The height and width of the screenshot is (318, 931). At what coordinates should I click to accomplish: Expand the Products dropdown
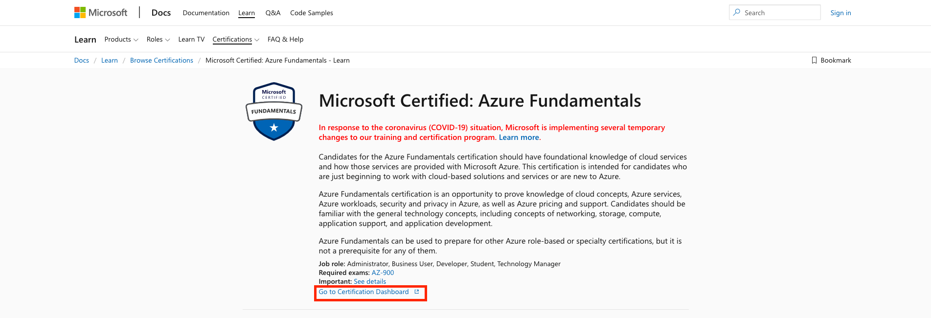(121, 39)
